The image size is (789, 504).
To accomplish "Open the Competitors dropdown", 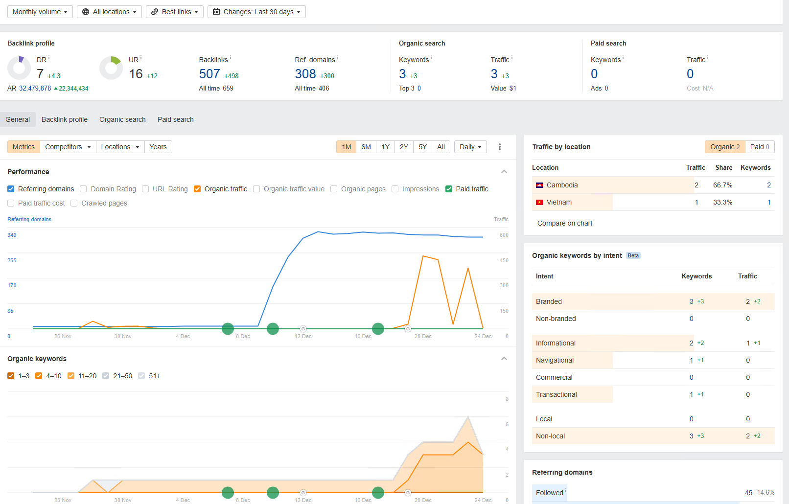I will 68,147.
